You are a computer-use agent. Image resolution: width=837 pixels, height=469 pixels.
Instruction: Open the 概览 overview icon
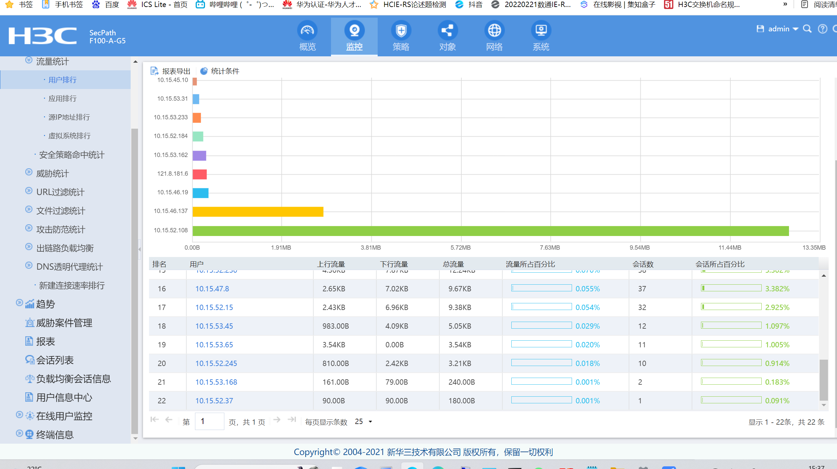[307, 31]
